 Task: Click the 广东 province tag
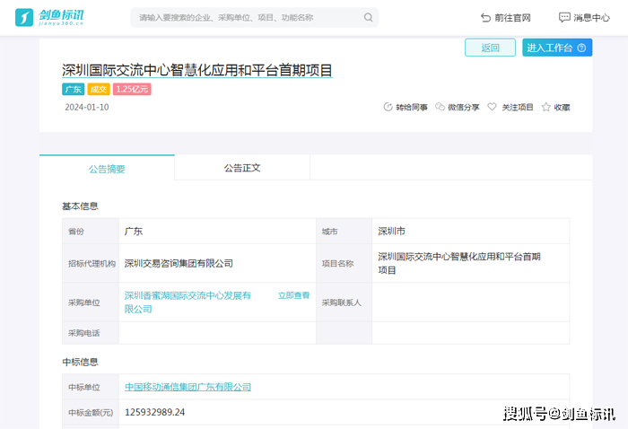click(x=73, y=89)
